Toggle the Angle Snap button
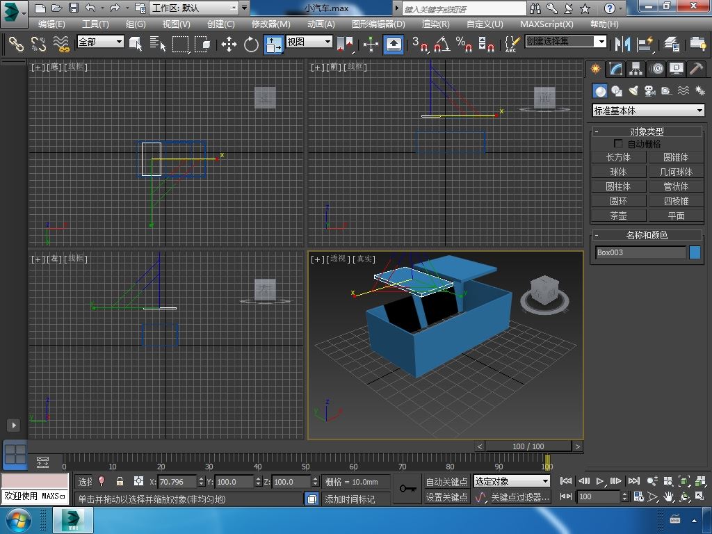The width and height of the screenshot is (712, 534). (442, 44)
